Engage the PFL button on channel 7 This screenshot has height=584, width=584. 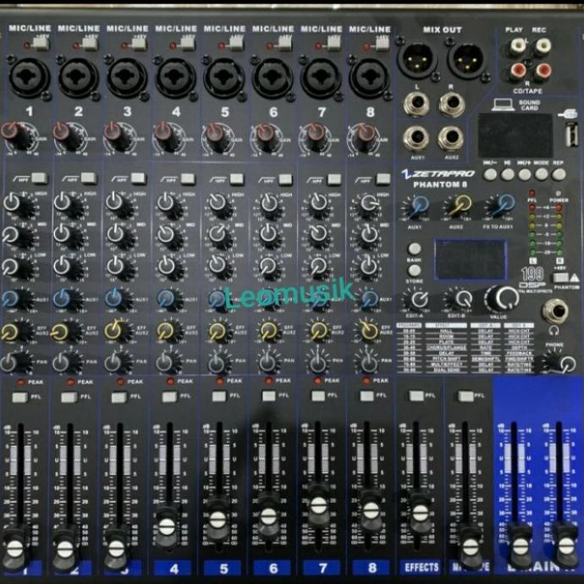(318, 396)
